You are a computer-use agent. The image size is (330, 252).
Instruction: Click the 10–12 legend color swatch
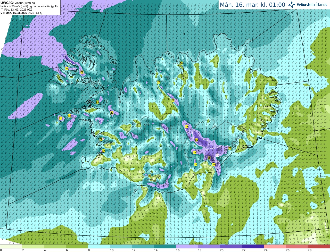pos(121,246)
